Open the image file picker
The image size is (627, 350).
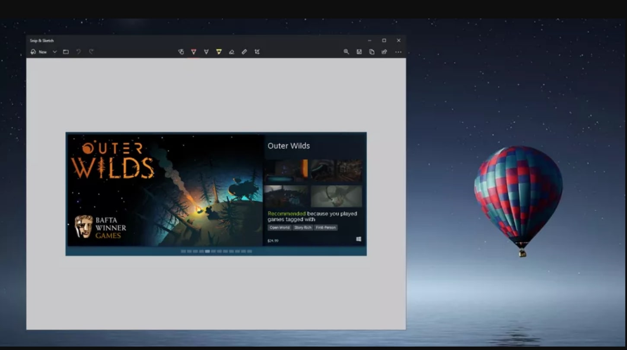click(66, 52)
